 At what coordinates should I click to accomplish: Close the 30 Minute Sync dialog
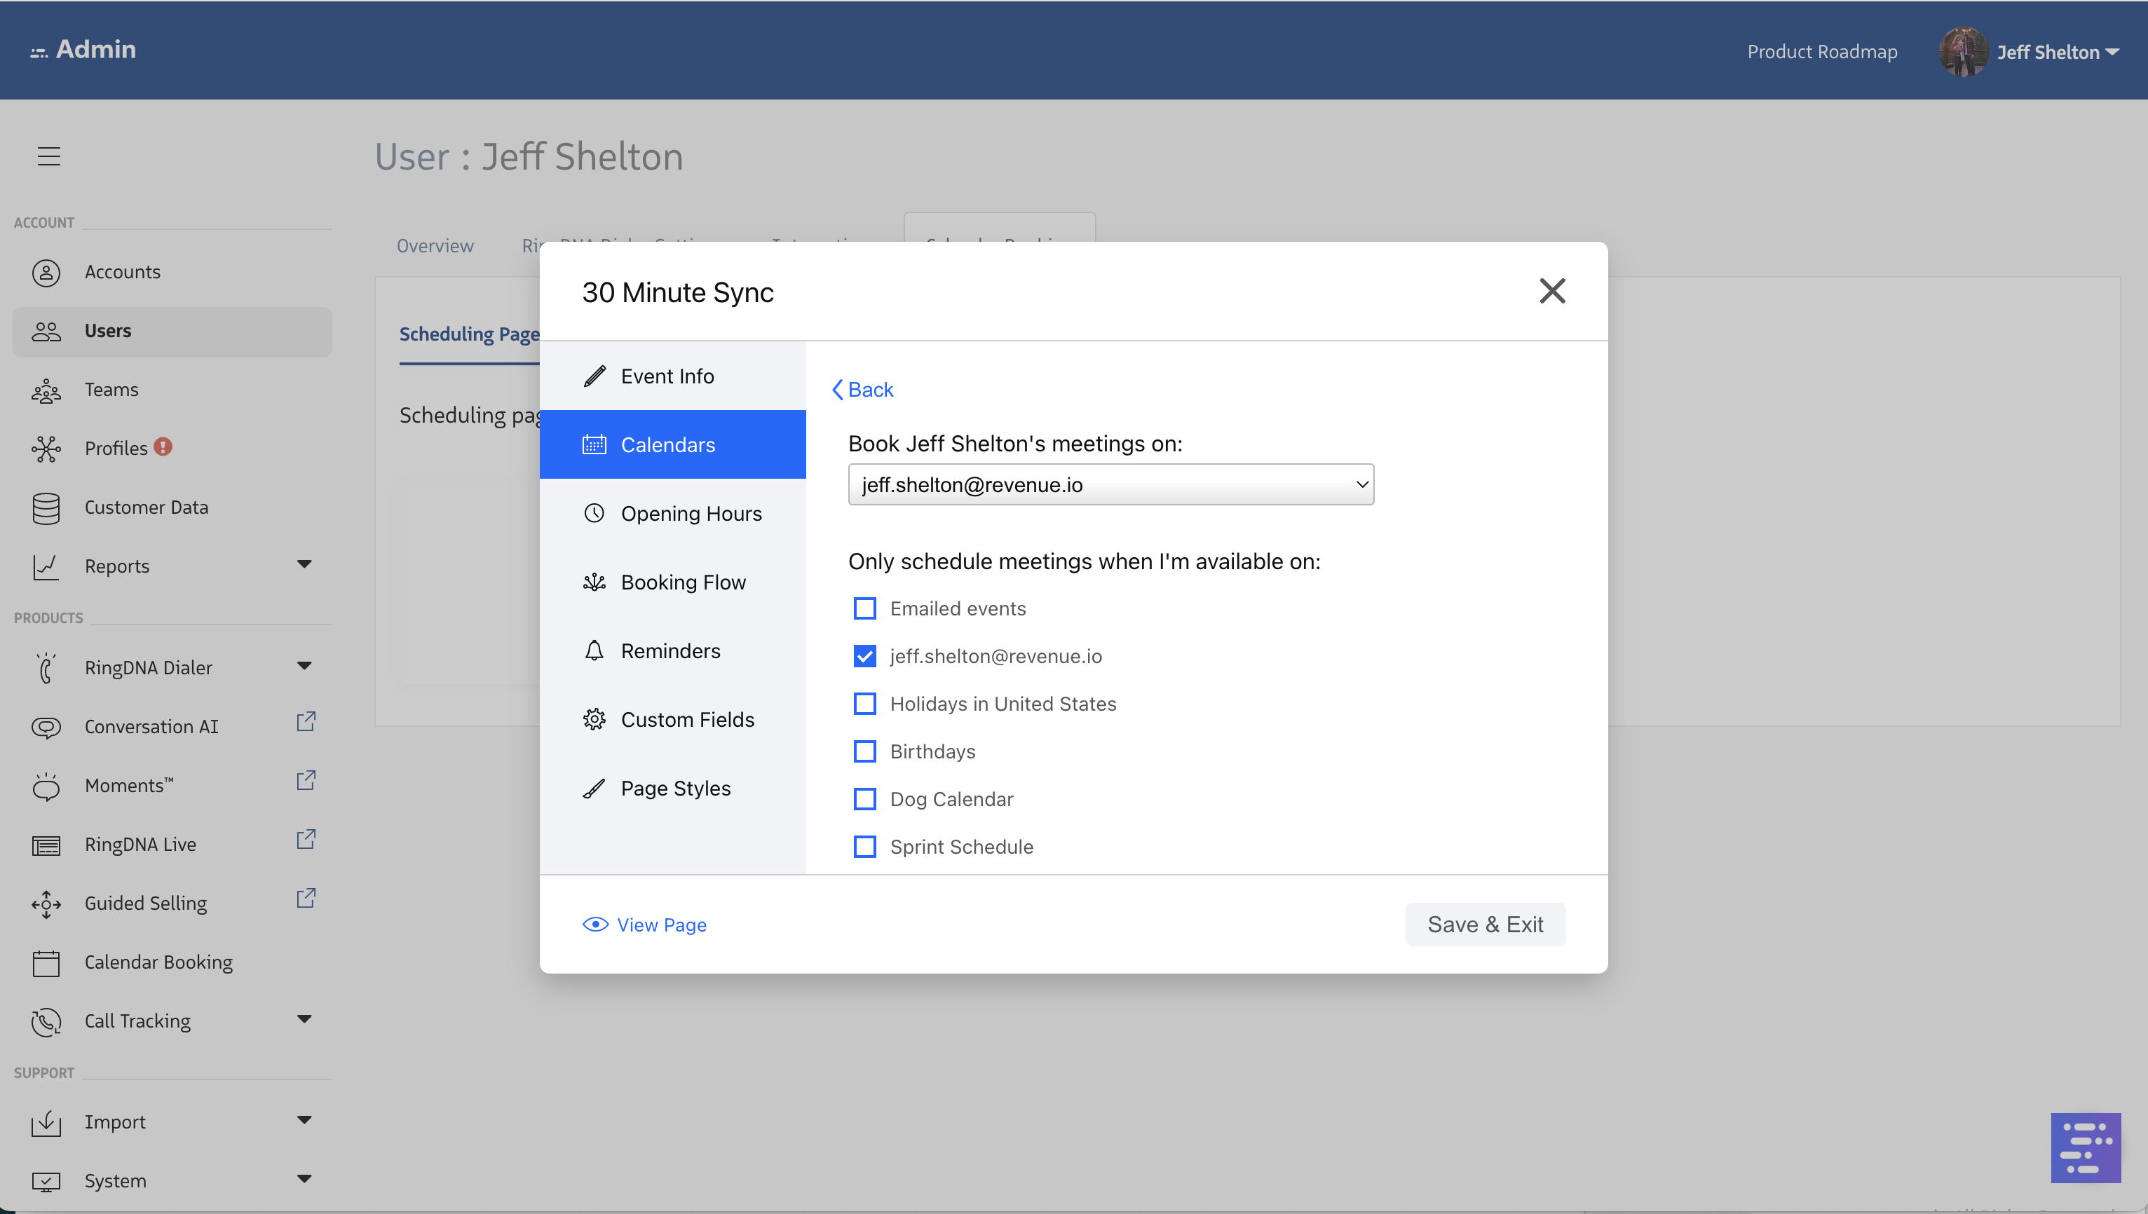click(1552, 291)
